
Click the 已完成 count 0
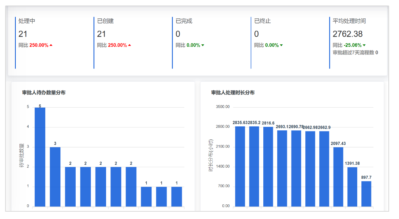(178, 34)
